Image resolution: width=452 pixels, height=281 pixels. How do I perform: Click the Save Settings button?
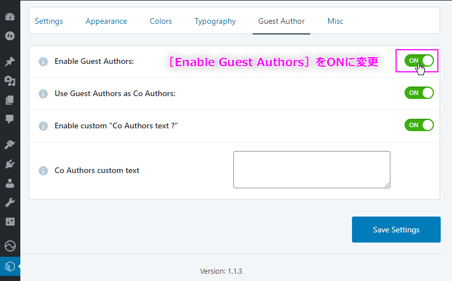(x=396, y=230)
